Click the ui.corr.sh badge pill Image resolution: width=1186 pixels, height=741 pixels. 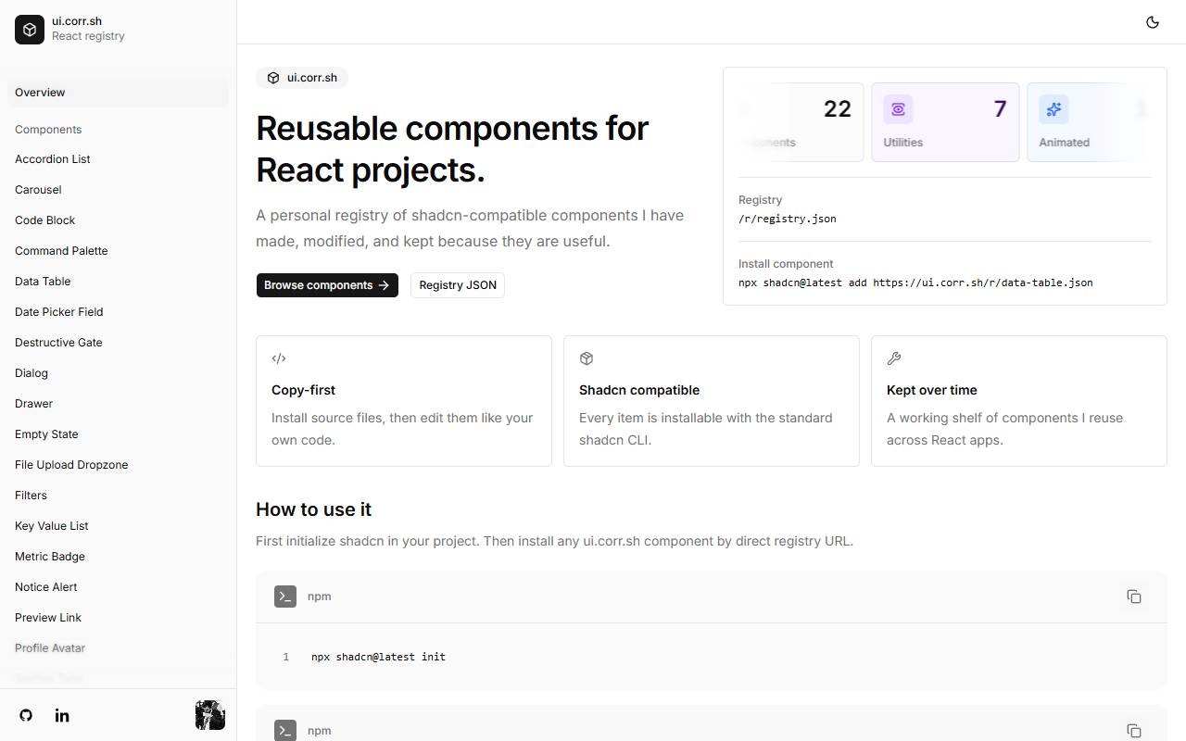click(302, 78)
